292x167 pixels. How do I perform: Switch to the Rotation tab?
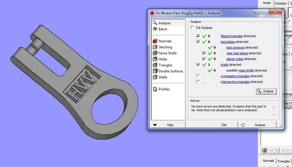[x=281, y=3]
